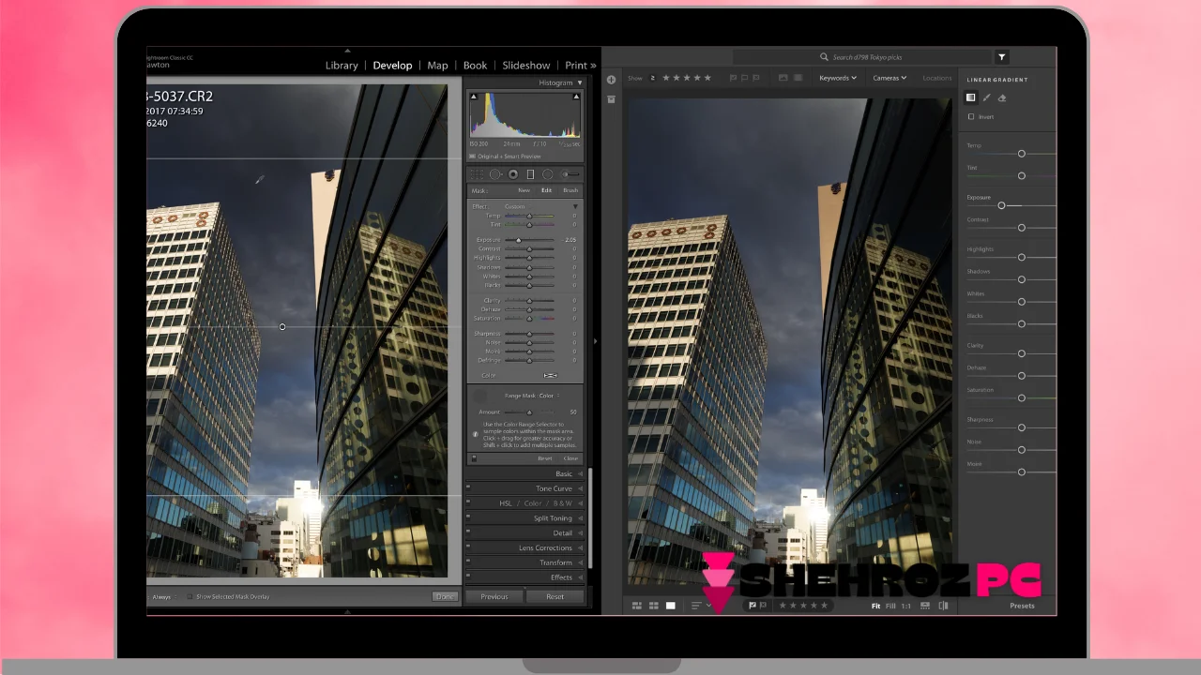Toggle highlight clipping indicator in Histogram
The height and width of the screenshot is (675, 1201).
[x=576, y=96]
